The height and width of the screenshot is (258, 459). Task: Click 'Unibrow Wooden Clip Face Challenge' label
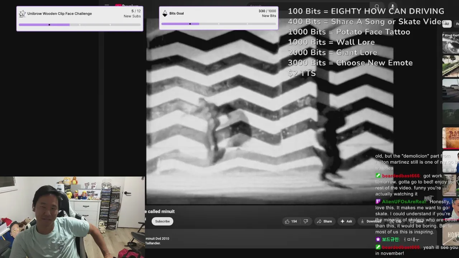click(60, 14)
